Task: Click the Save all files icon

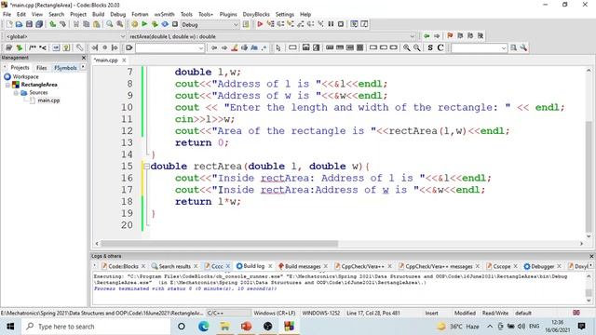Action: point(39,24)
